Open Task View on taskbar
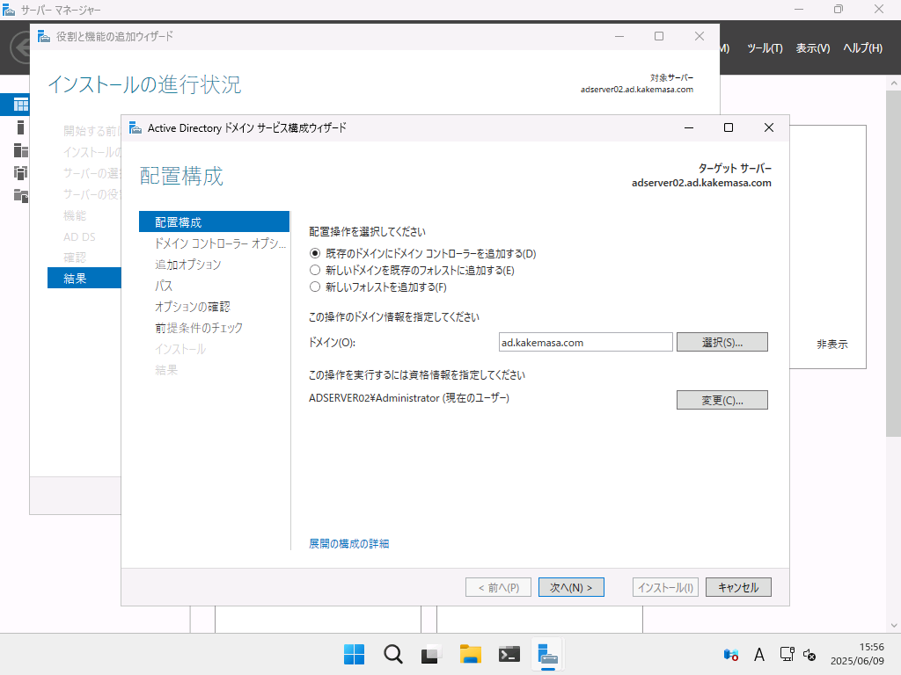This screenshot has height=675, width=901. pos(431,654)
